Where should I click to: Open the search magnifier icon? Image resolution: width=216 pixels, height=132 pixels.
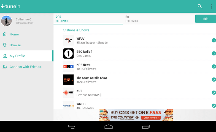[200, 6]
